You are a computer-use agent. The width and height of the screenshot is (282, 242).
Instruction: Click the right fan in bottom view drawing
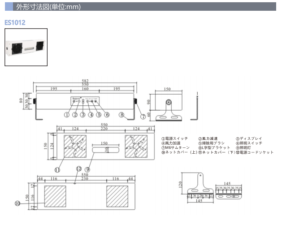click(135, 147)
